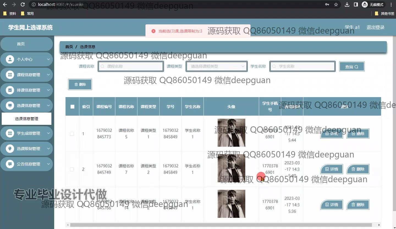The image size is (396, 229).
Task: Click the 课程信息管理 grid icon
Action: [10, 75]
